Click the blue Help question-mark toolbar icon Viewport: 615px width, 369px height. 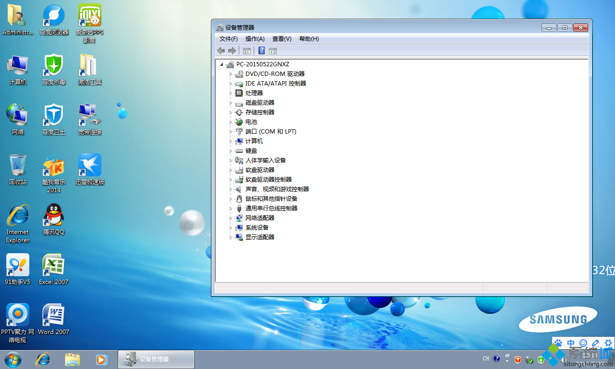pyautogui.click(x=262, y=51)
